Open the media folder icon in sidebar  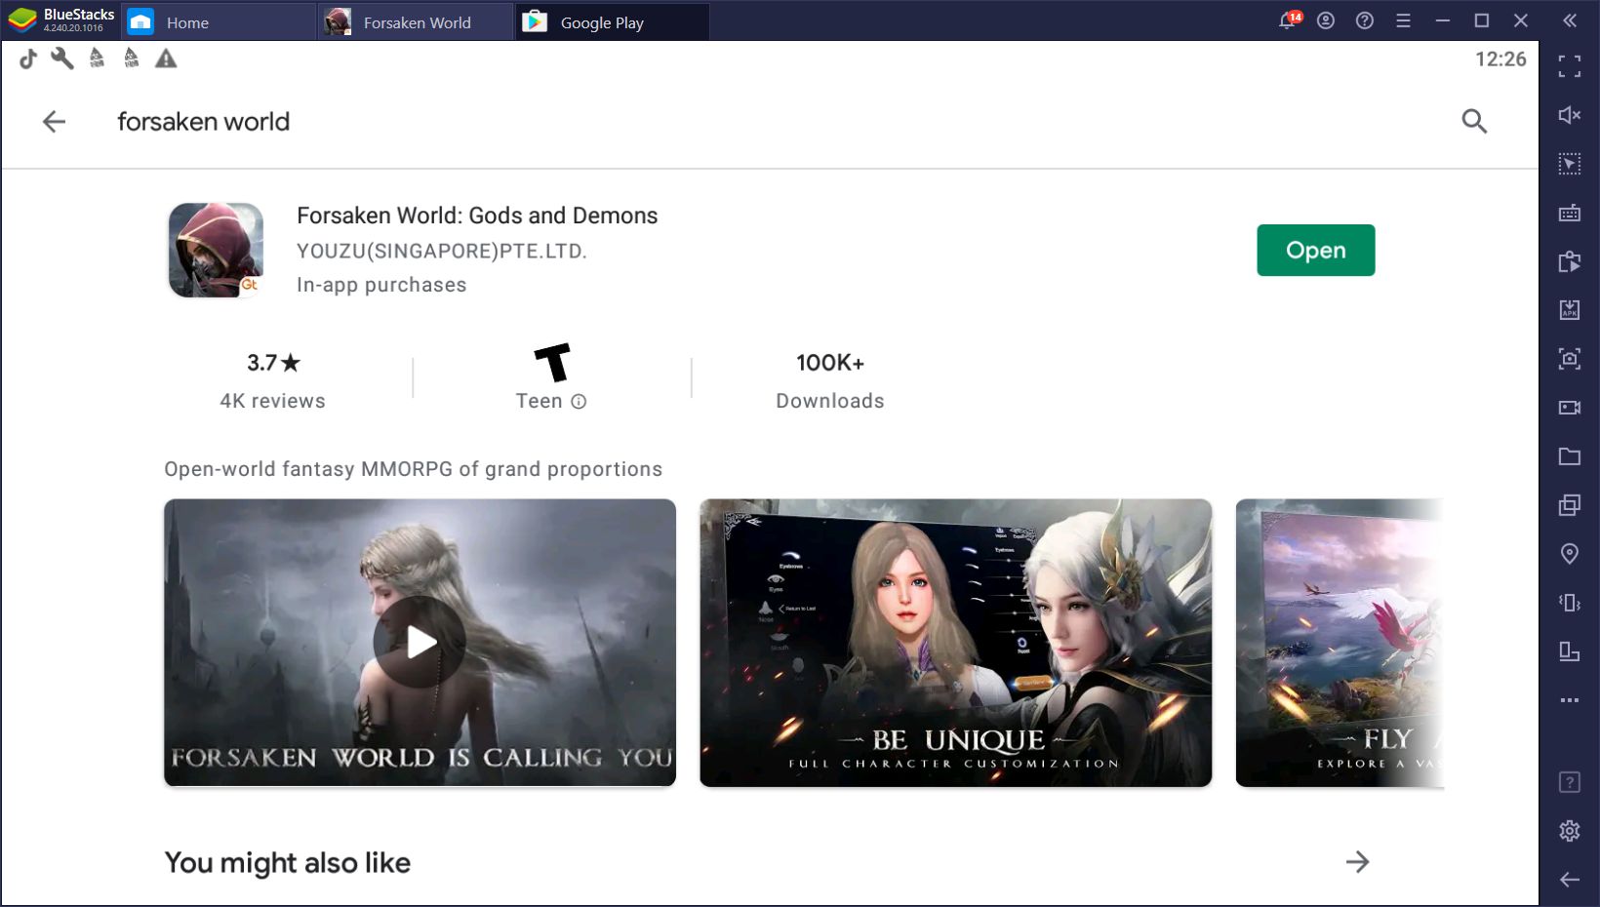[1569, 456]
